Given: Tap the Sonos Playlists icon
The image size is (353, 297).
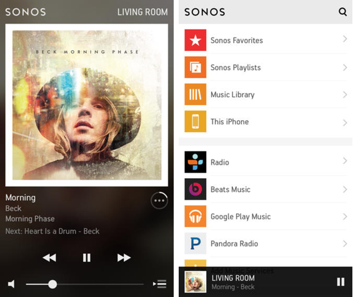Looking at the screenshot, I should coord(195,67).
